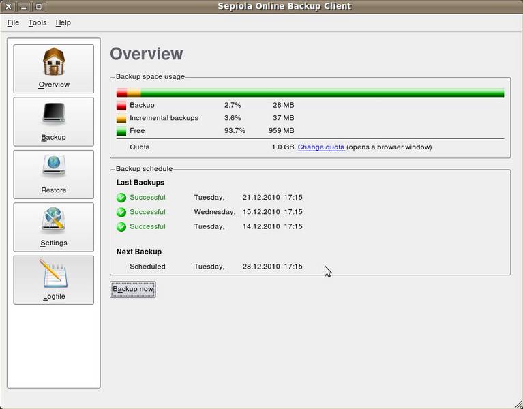The image size is (523, 409).
Task: Click the 15.12.2010 17:15 backup date
Action: point(273,212)
